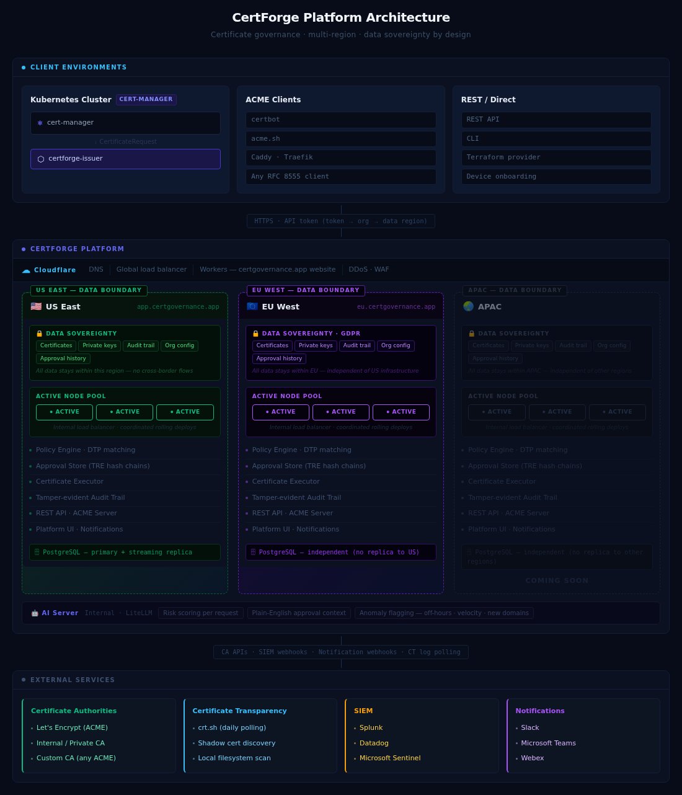Image resolution: width=682 pixels, height=795 pixels.
Task: Click the certbot entry
Action: coord(341,120)
